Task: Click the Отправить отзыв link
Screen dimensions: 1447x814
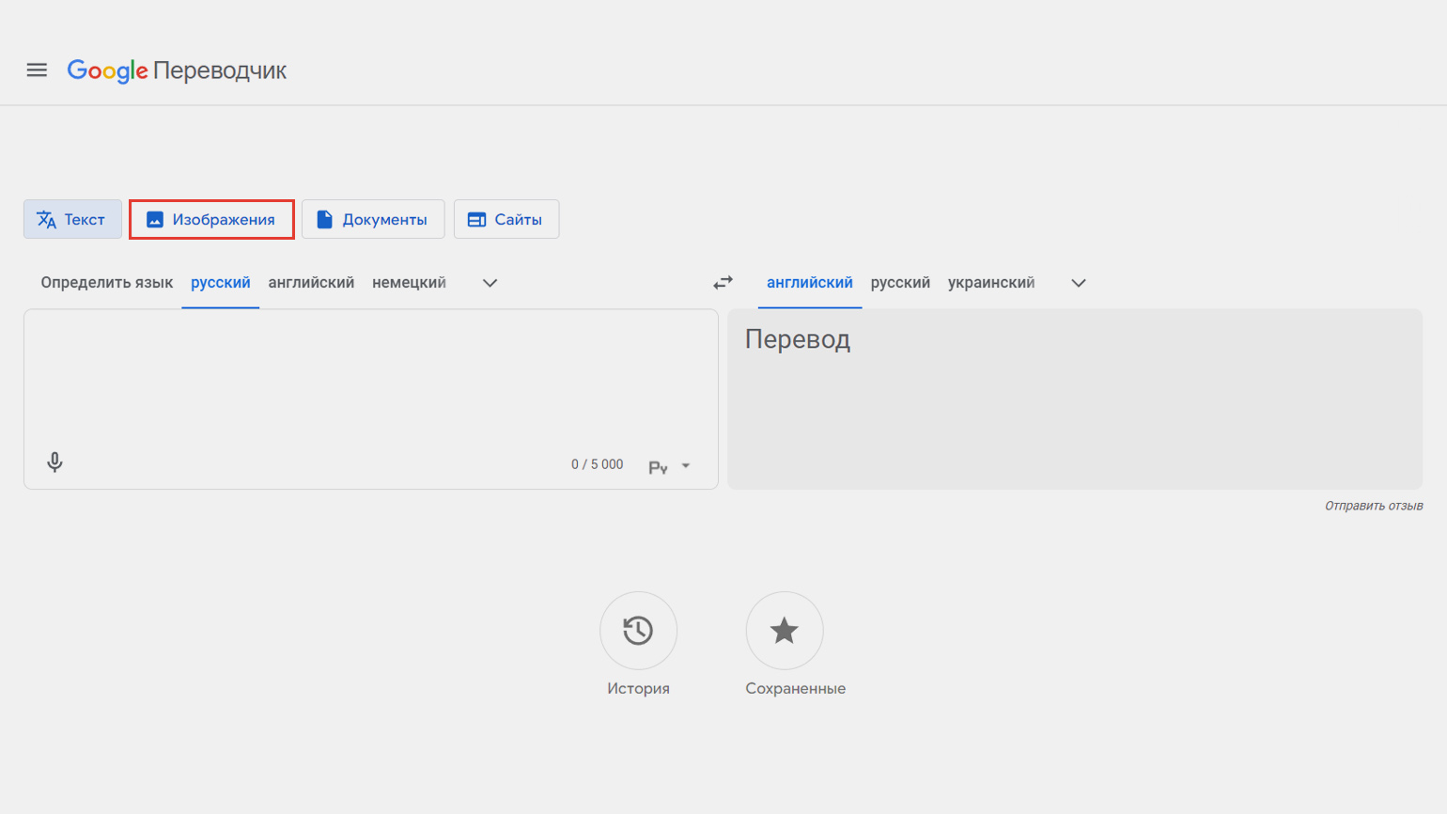Action: pos(1374,506)
